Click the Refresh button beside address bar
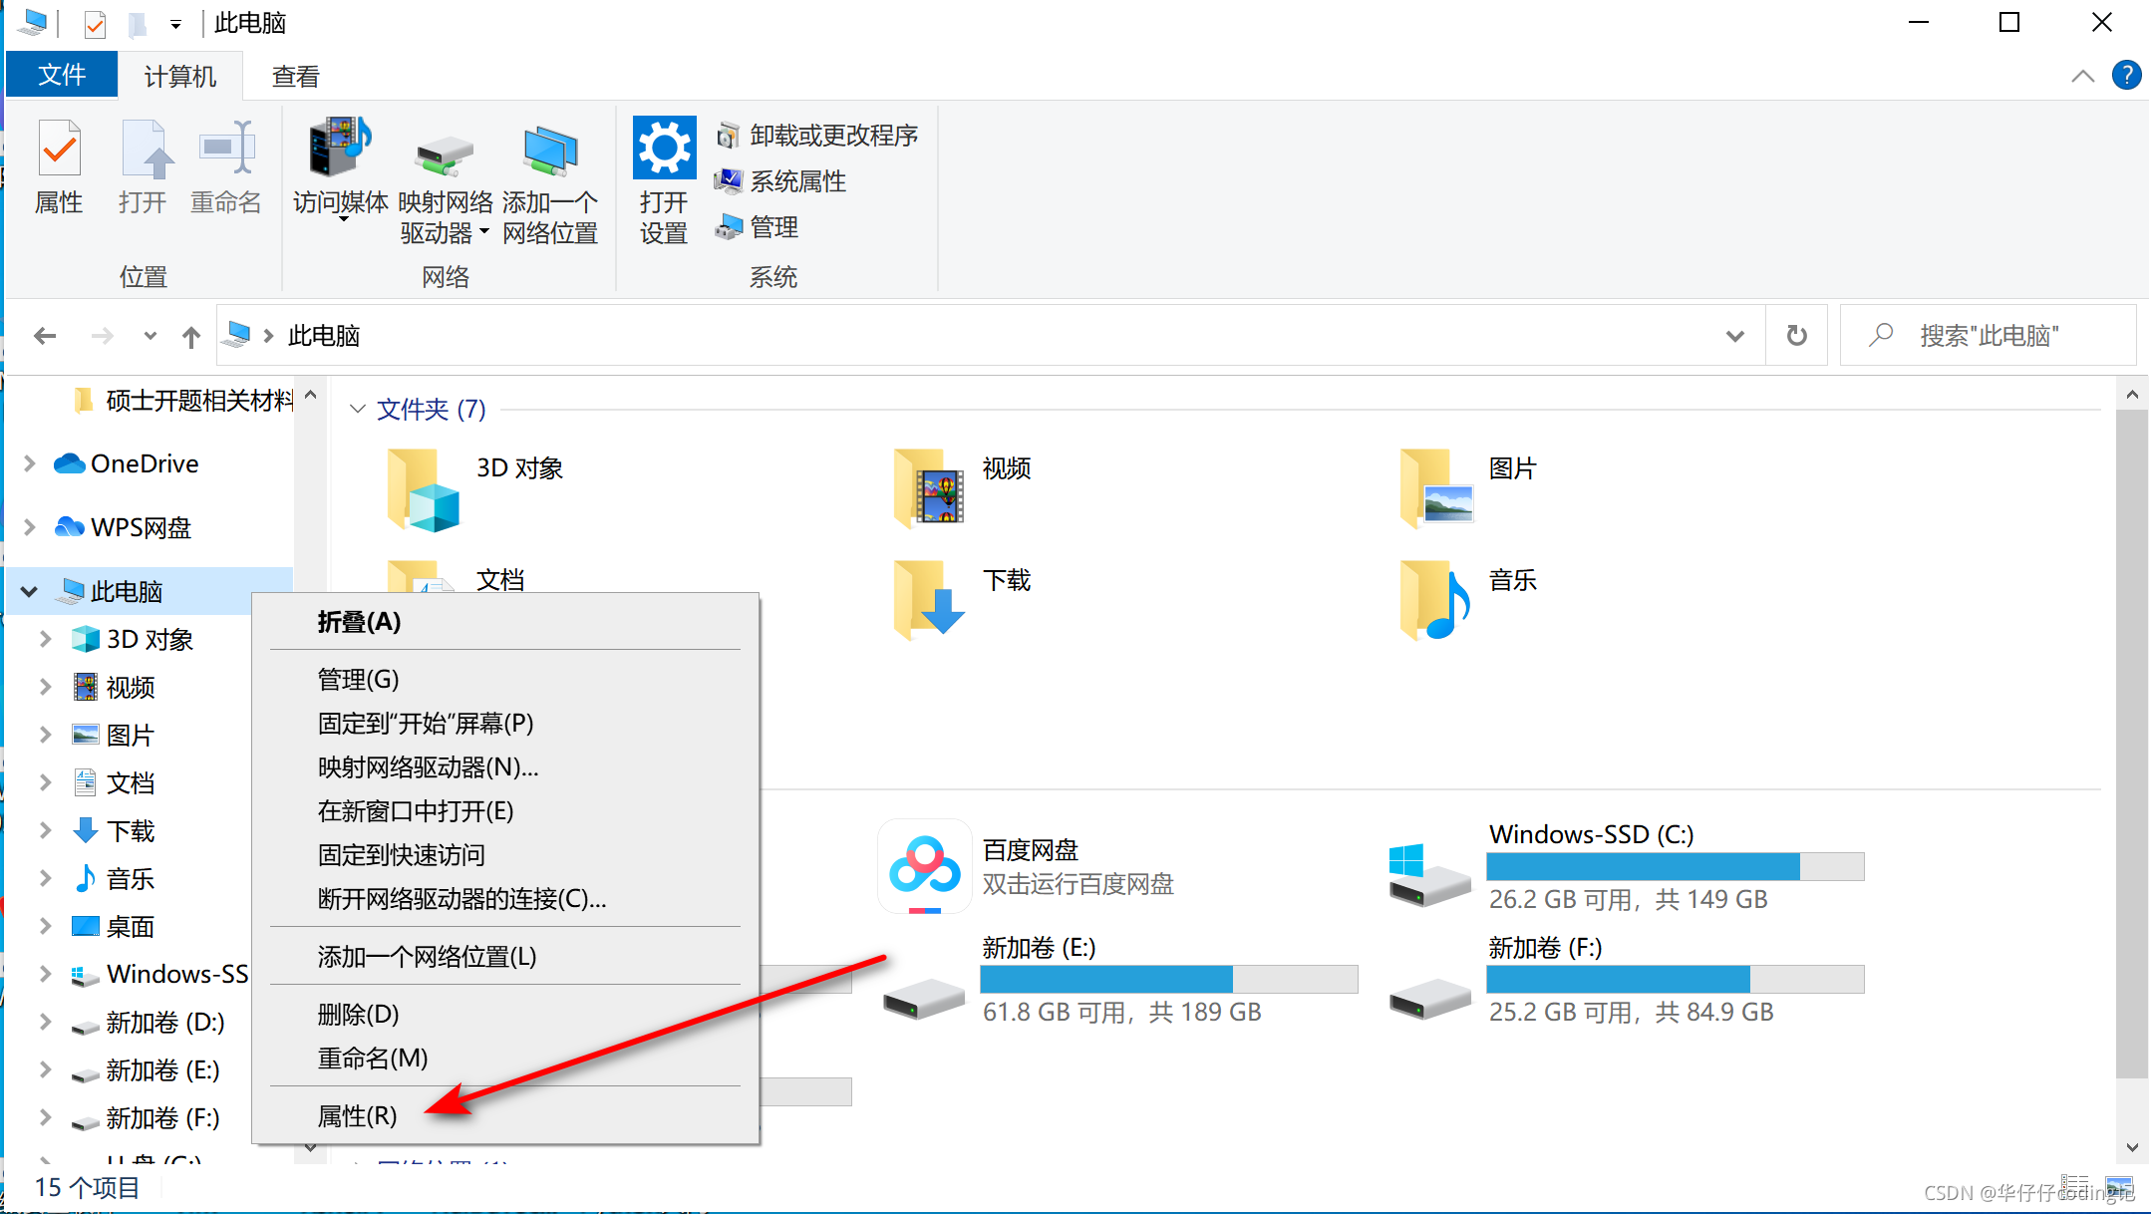Viewport: 2151px width, 1214px height. (x=1796, y=336)
